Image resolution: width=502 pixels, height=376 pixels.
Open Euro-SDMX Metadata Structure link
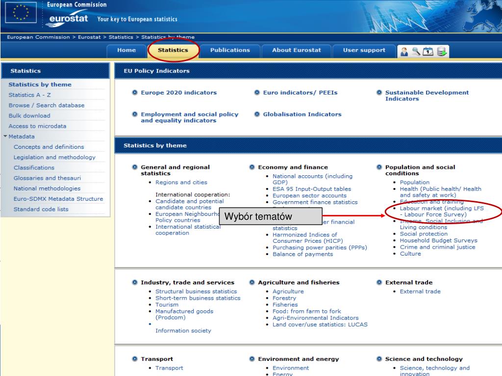pyautogui.click(x=58, y=199)
